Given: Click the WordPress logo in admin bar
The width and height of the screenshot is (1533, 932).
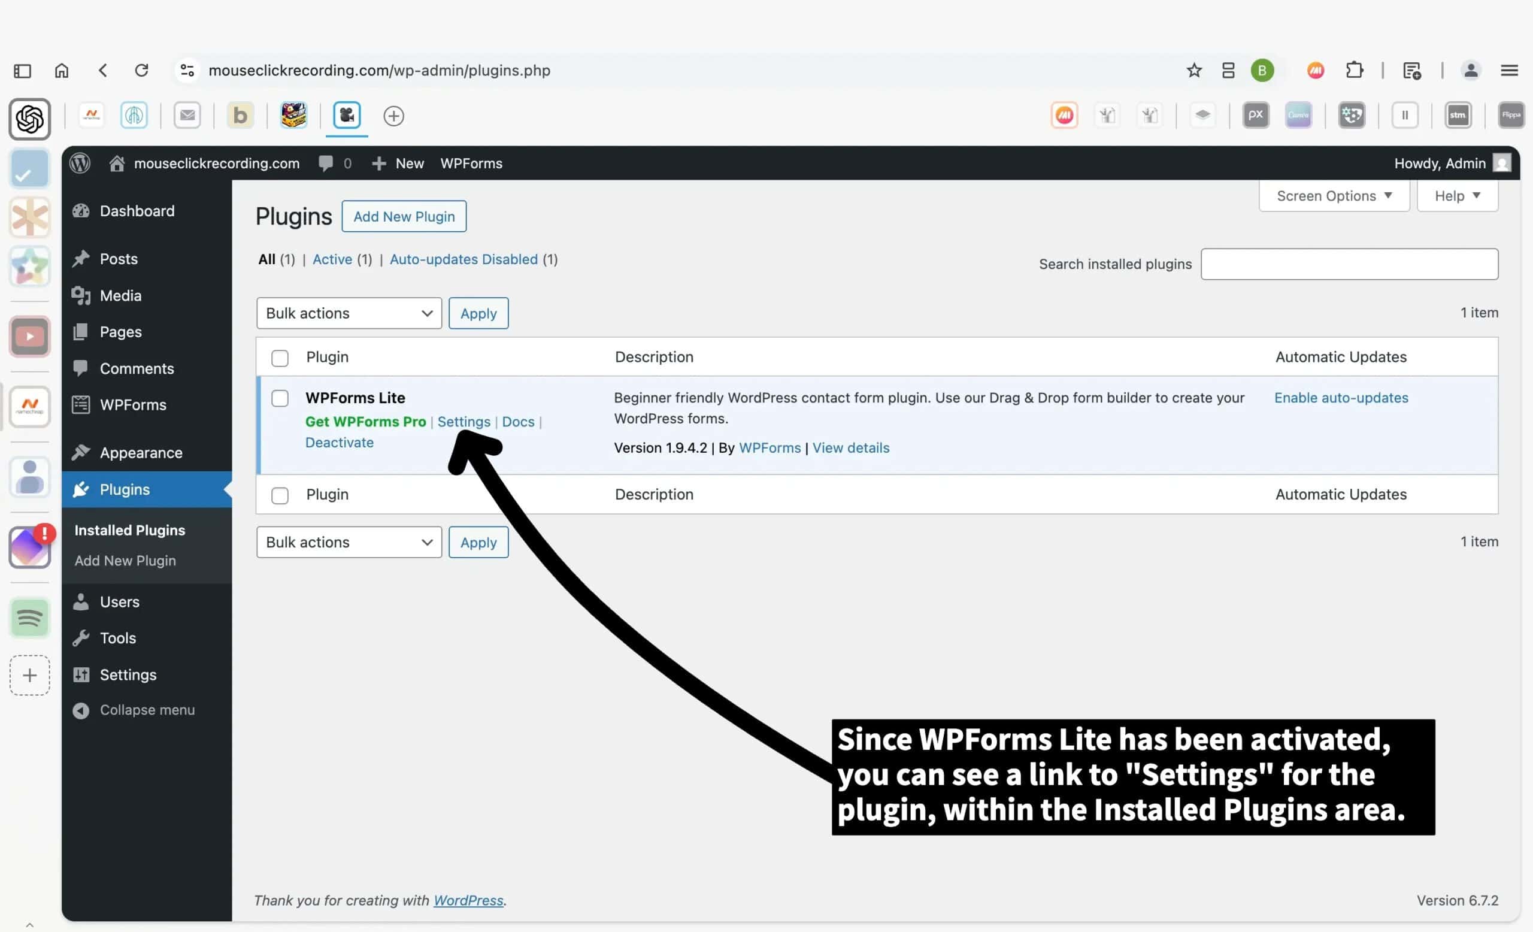Looking at the screenshot, I should [x=80, y=163].
